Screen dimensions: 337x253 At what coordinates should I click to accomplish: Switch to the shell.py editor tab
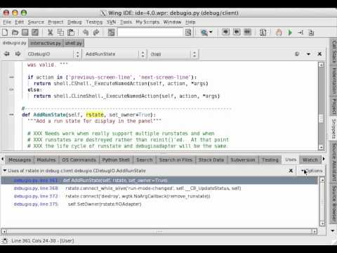tap(73, 43)
